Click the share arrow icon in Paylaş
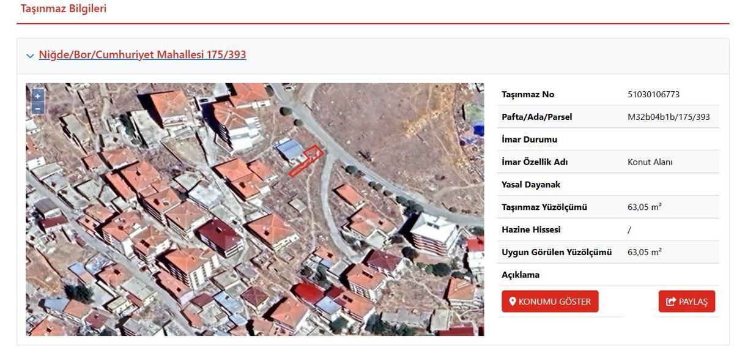This screenshot has height=353, width=734. click(671, 302)
